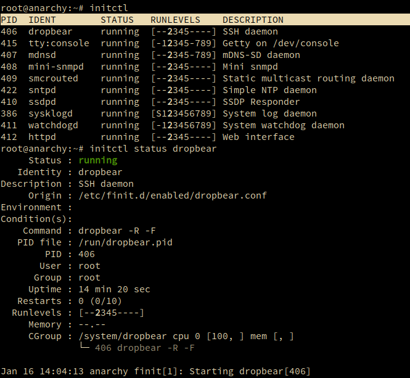Select the Uptime value 14 min 20 sec

(114, 289)
